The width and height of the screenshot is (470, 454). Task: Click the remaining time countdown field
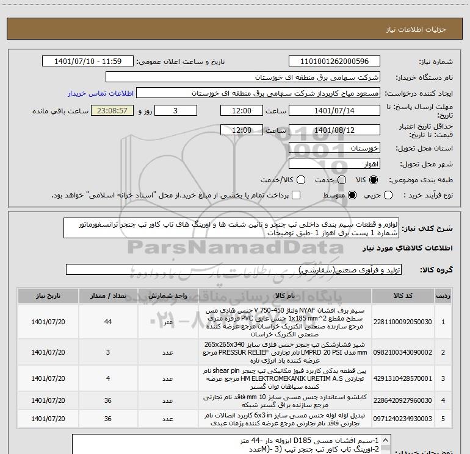click(x=112, y=111)
